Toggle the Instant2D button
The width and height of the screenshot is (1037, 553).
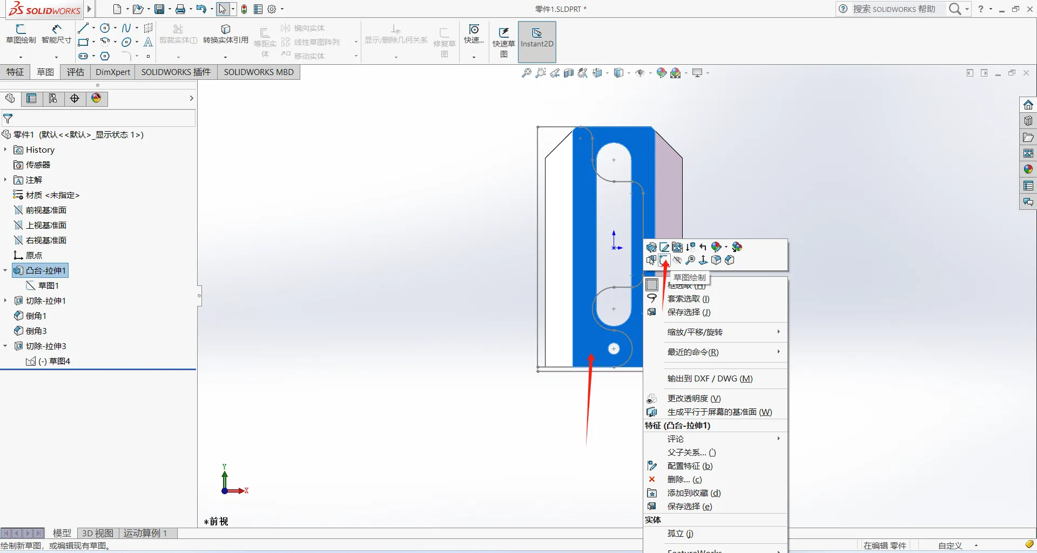(537, 38)
